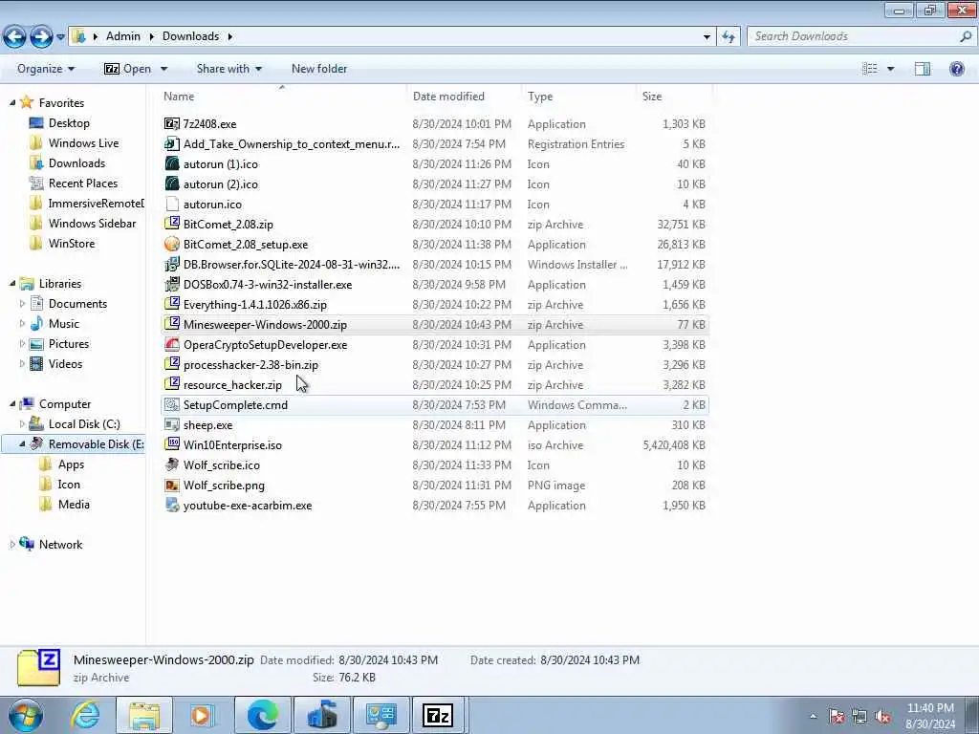Screen dimensions: 979x734
Task: Click the taskbar clock showing 11:40 PM
Action: (929, 716)
